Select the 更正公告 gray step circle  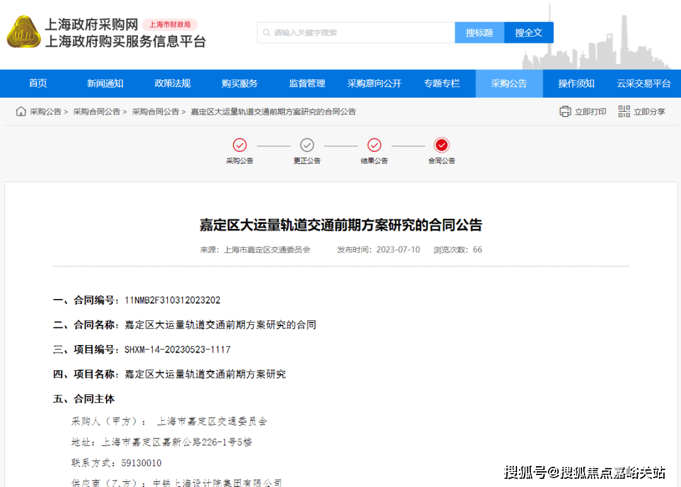click(307, 145)
